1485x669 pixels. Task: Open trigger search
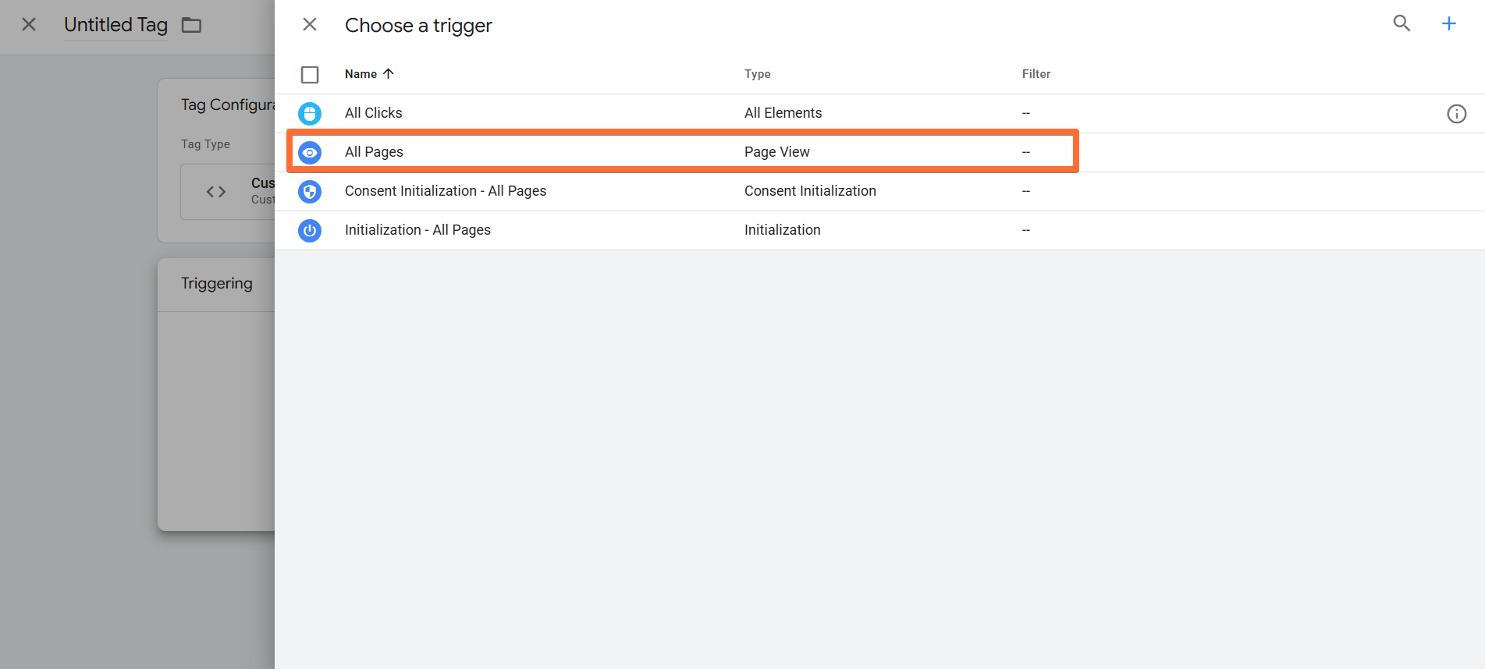(1402, 23)
